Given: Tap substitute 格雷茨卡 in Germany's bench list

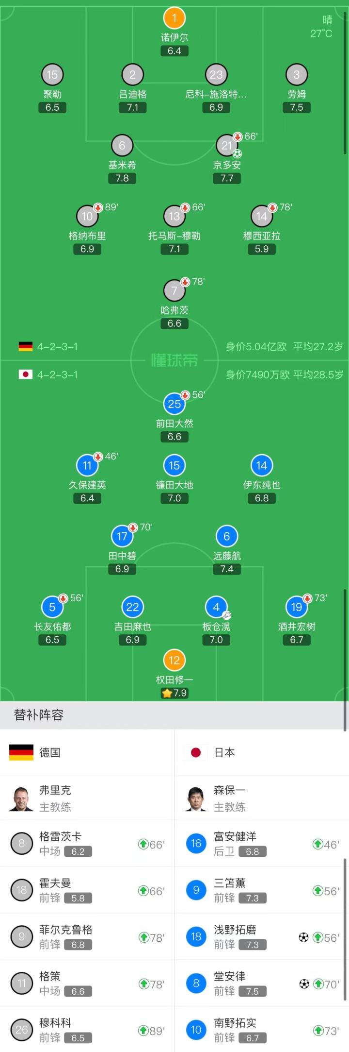Looking at the screenshot, I should [61, 836].
